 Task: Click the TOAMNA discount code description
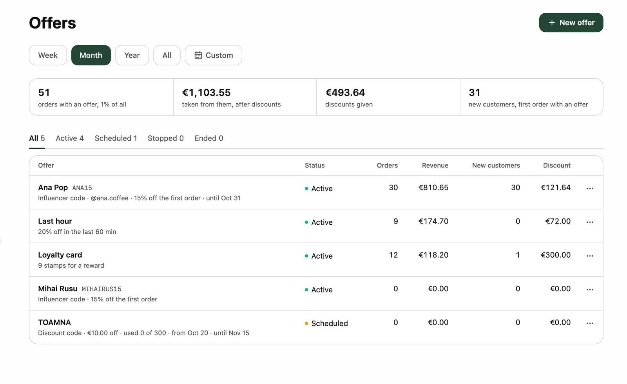tap(143, 333)
